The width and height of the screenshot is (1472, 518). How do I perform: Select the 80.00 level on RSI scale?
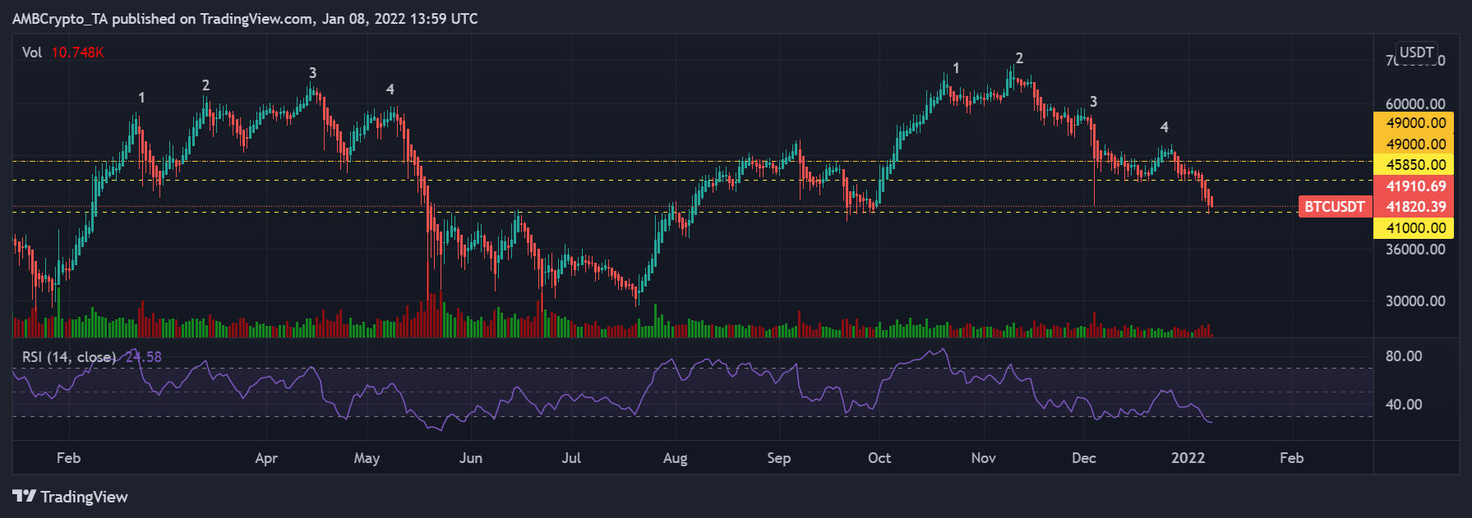tap(1403, 356)
